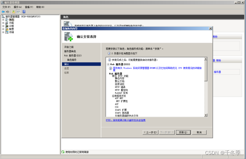Click the Forward arrow toolbar icon

7,12
